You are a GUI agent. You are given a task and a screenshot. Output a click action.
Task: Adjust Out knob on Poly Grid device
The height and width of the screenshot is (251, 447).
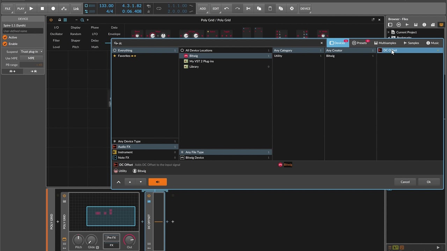click(x=130, y=240)
